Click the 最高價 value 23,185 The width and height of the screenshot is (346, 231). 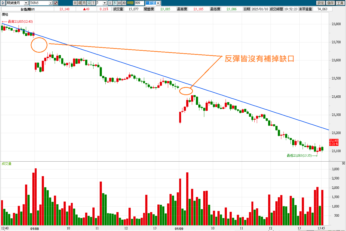[198, 9]
